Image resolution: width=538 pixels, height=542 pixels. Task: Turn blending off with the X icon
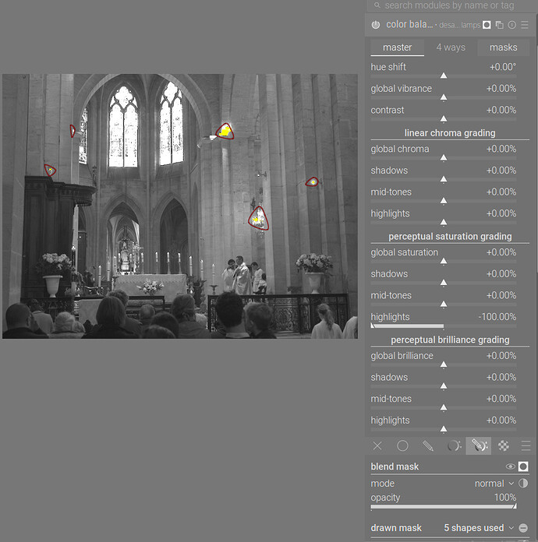(x=377, y=446)
